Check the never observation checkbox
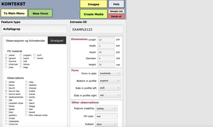 click(26, 94)
